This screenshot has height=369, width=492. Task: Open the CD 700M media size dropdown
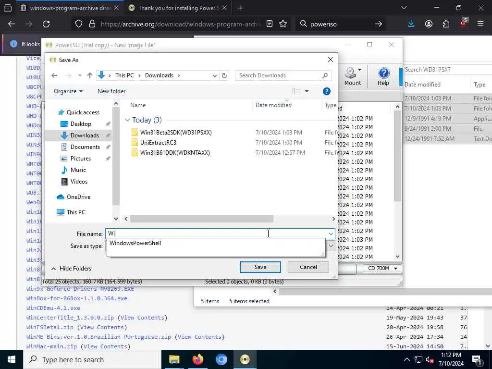[382, 268]
